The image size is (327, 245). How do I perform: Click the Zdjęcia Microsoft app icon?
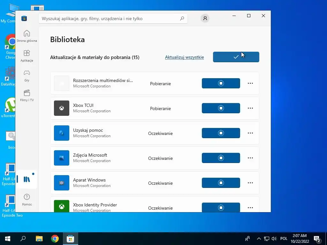click(62, 158)
